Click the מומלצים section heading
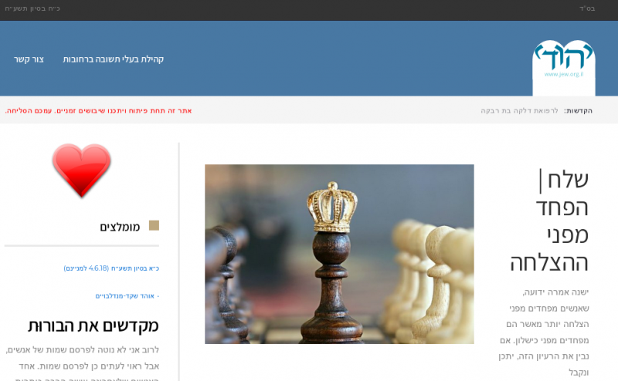 click(x=120, y=227)
